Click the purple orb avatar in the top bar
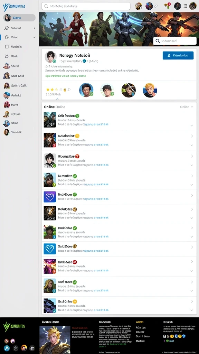The width and height of the screenshot is (199, 354). pyautogui.click(x=149, y=6)
